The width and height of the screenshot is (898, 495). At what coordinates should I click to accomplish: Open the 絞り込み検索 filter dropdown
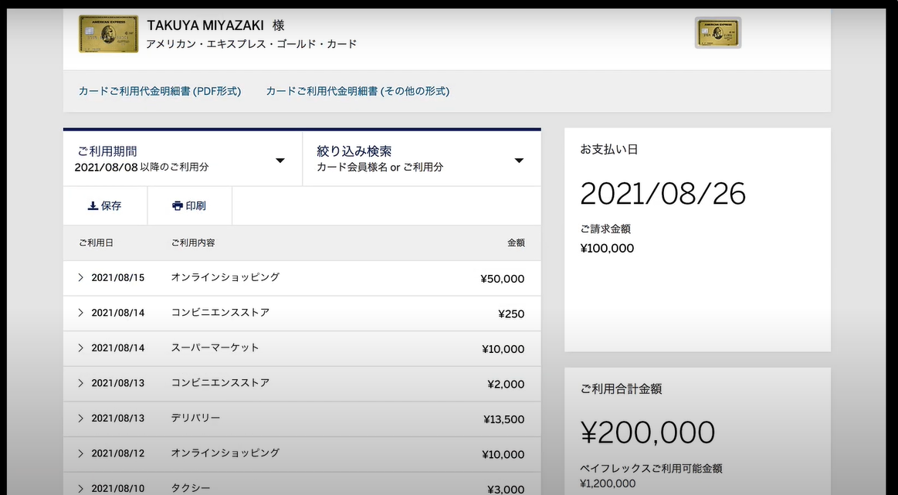(422, 159)
